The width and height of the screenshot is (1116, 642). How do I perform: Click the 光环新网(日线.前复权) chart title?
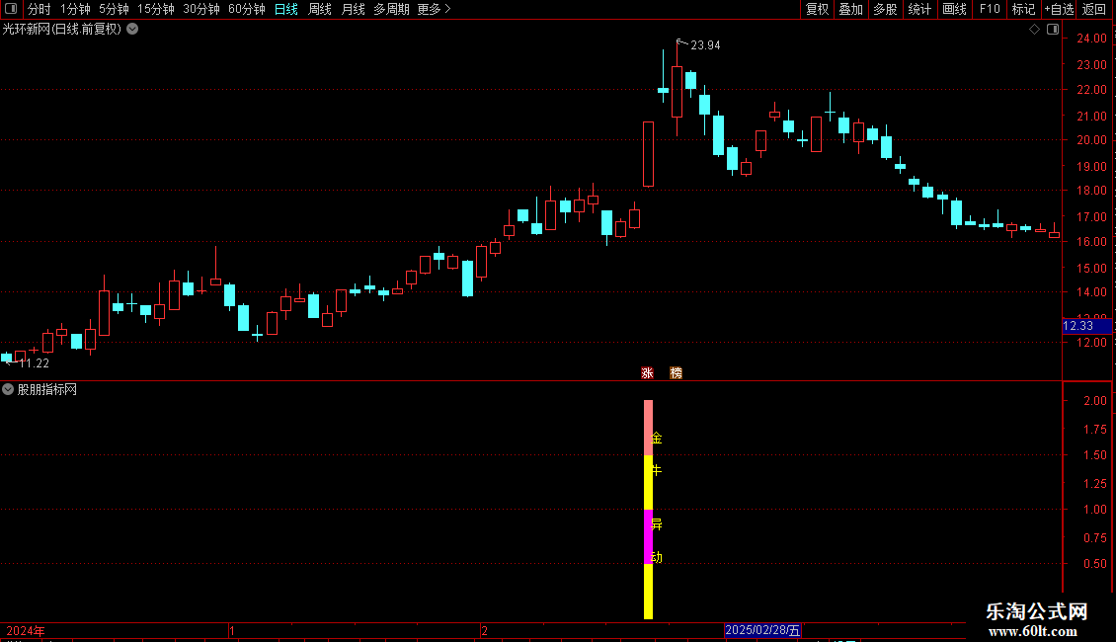click(x=62, y=29)
